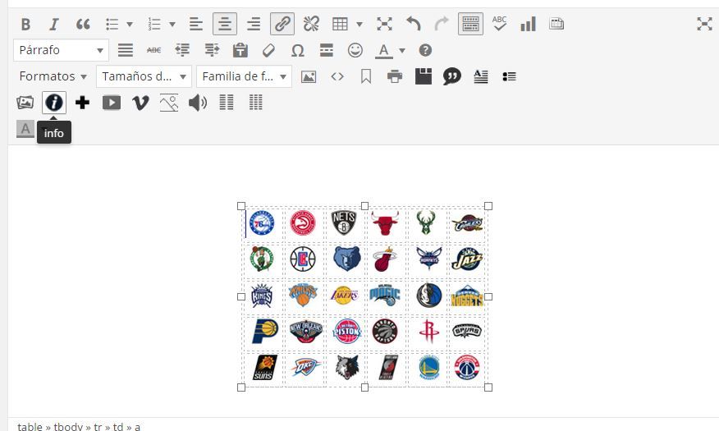Insert a gallery with the photos icon
Image resolution: width=719 pixels, height=431 pixels.
point(25,103)
